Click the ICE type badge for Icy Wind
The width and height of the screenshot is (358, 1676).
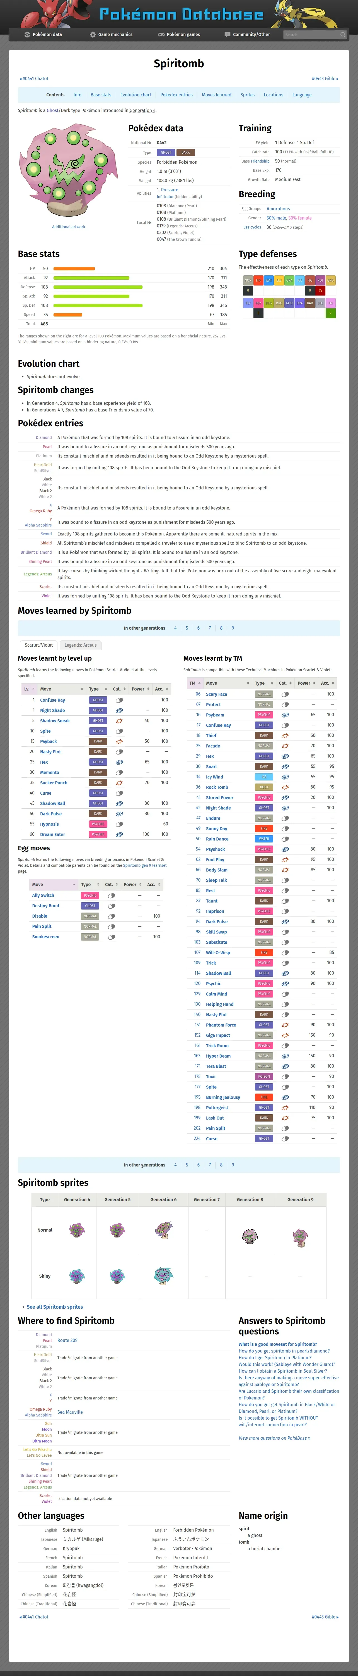click(x=264, y=777)
